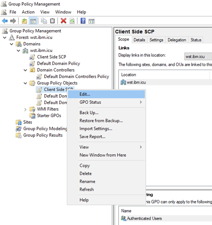Image resolution: width=212 pixels, height=225 pixels.
Task: Click the Forest triangle icon
Action: click(x=12, y=37)
